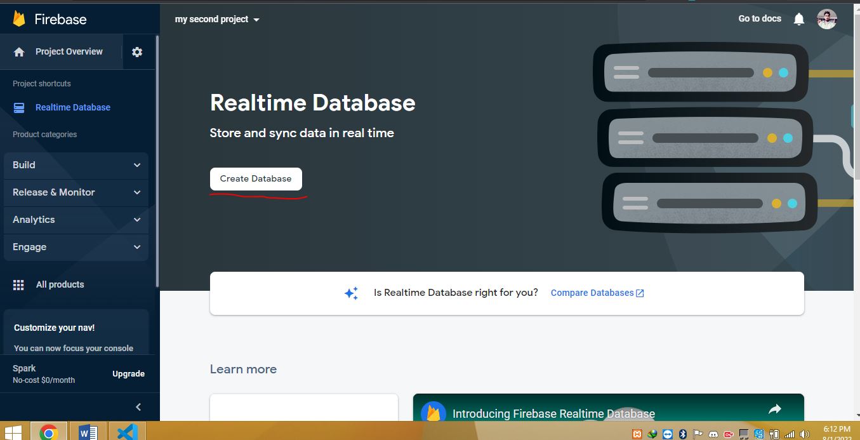
Task: Collapse sidebar with the left chevron
Action: tap(138, 407)
